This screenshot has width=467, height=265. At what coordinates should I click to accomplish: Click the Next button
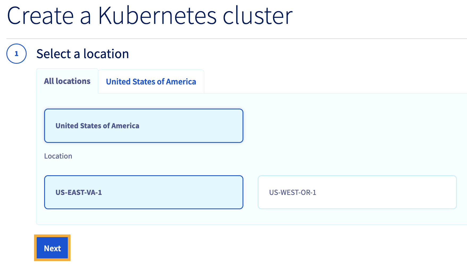pyautogui.click(x=52, y=248)
